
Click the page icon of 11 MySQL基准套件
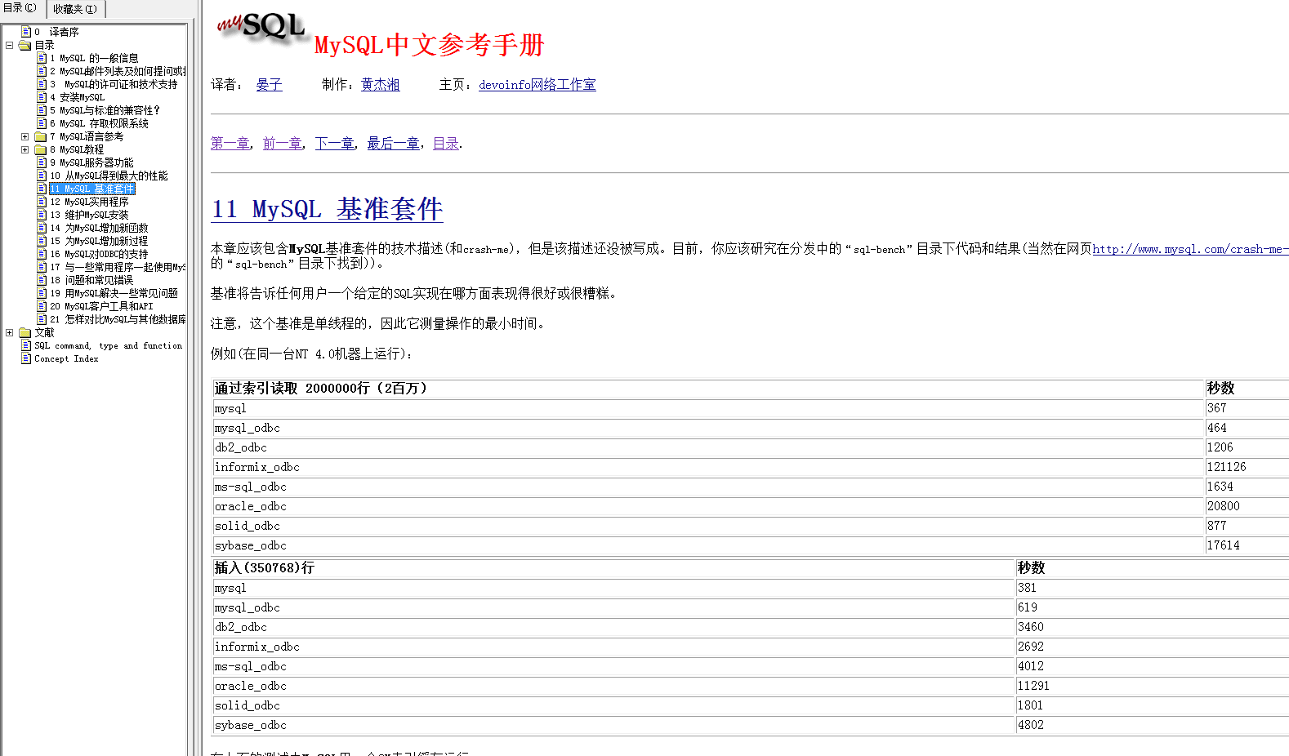point(42,189)
